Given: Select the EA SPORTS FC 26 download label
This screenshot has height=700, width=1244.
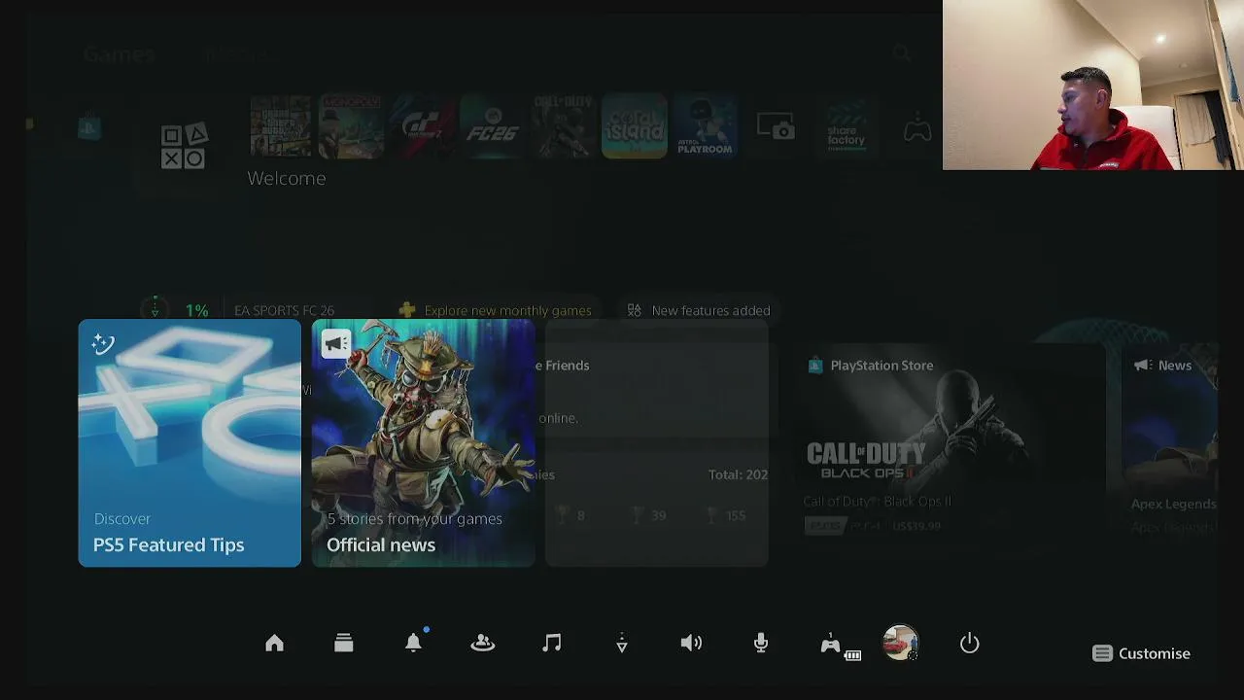Looking at the screenshot, I should point(284,310).
